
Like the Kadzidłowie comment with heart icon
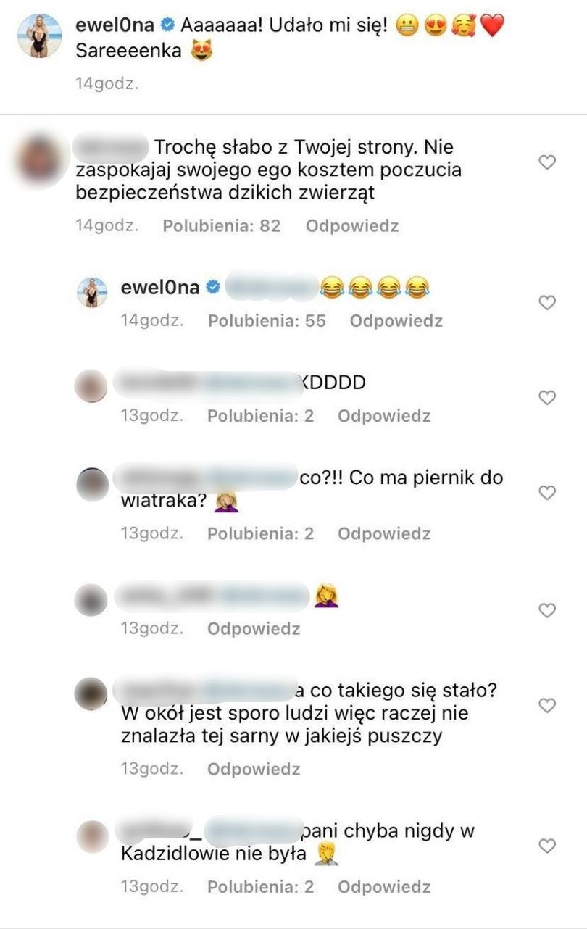[x=548, y=846]
